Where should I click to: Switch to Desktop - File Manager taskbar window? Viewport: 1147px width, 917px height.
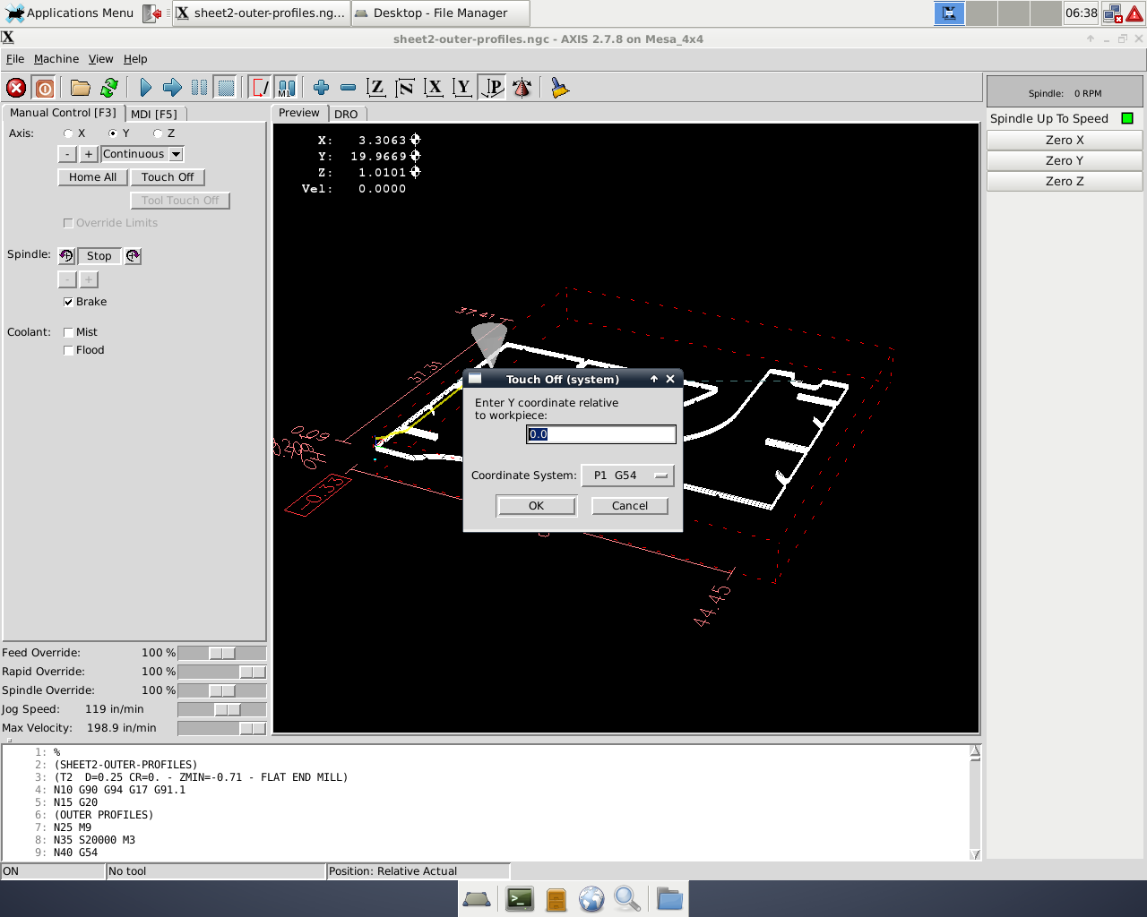coord(440,13)
